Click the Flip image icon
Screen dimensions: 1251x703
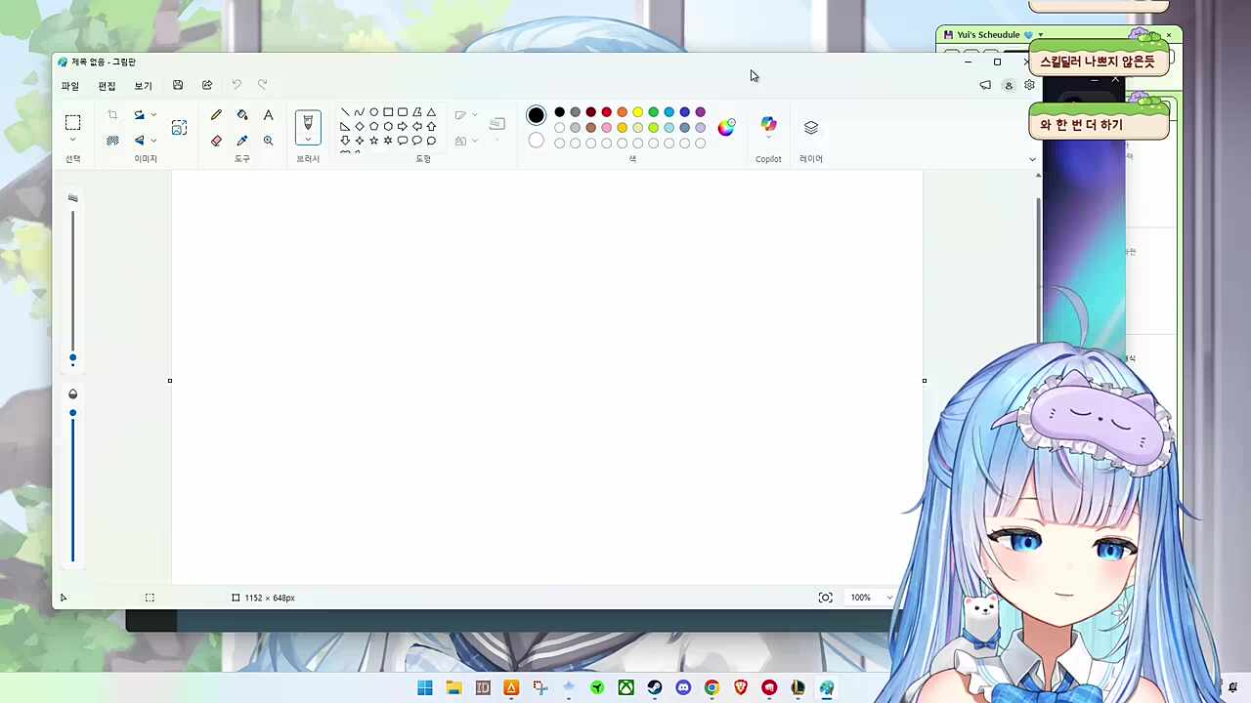point(139,140)
